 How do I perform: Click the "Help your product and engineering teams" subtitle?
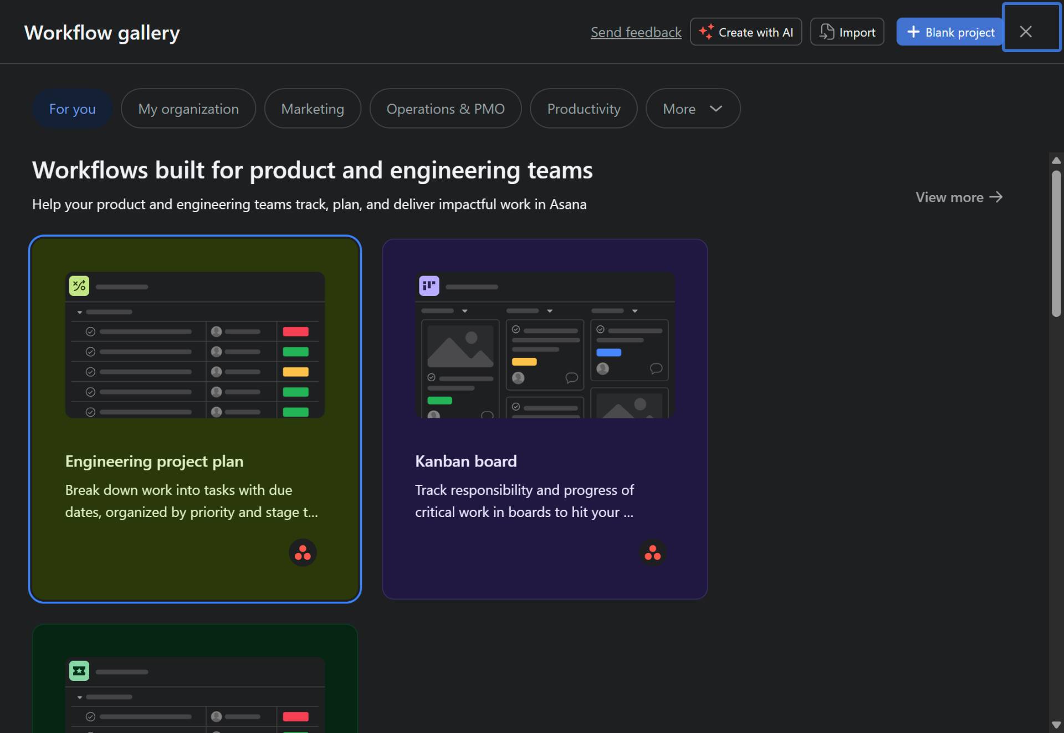pyautogui.click(x=309, y=204)
